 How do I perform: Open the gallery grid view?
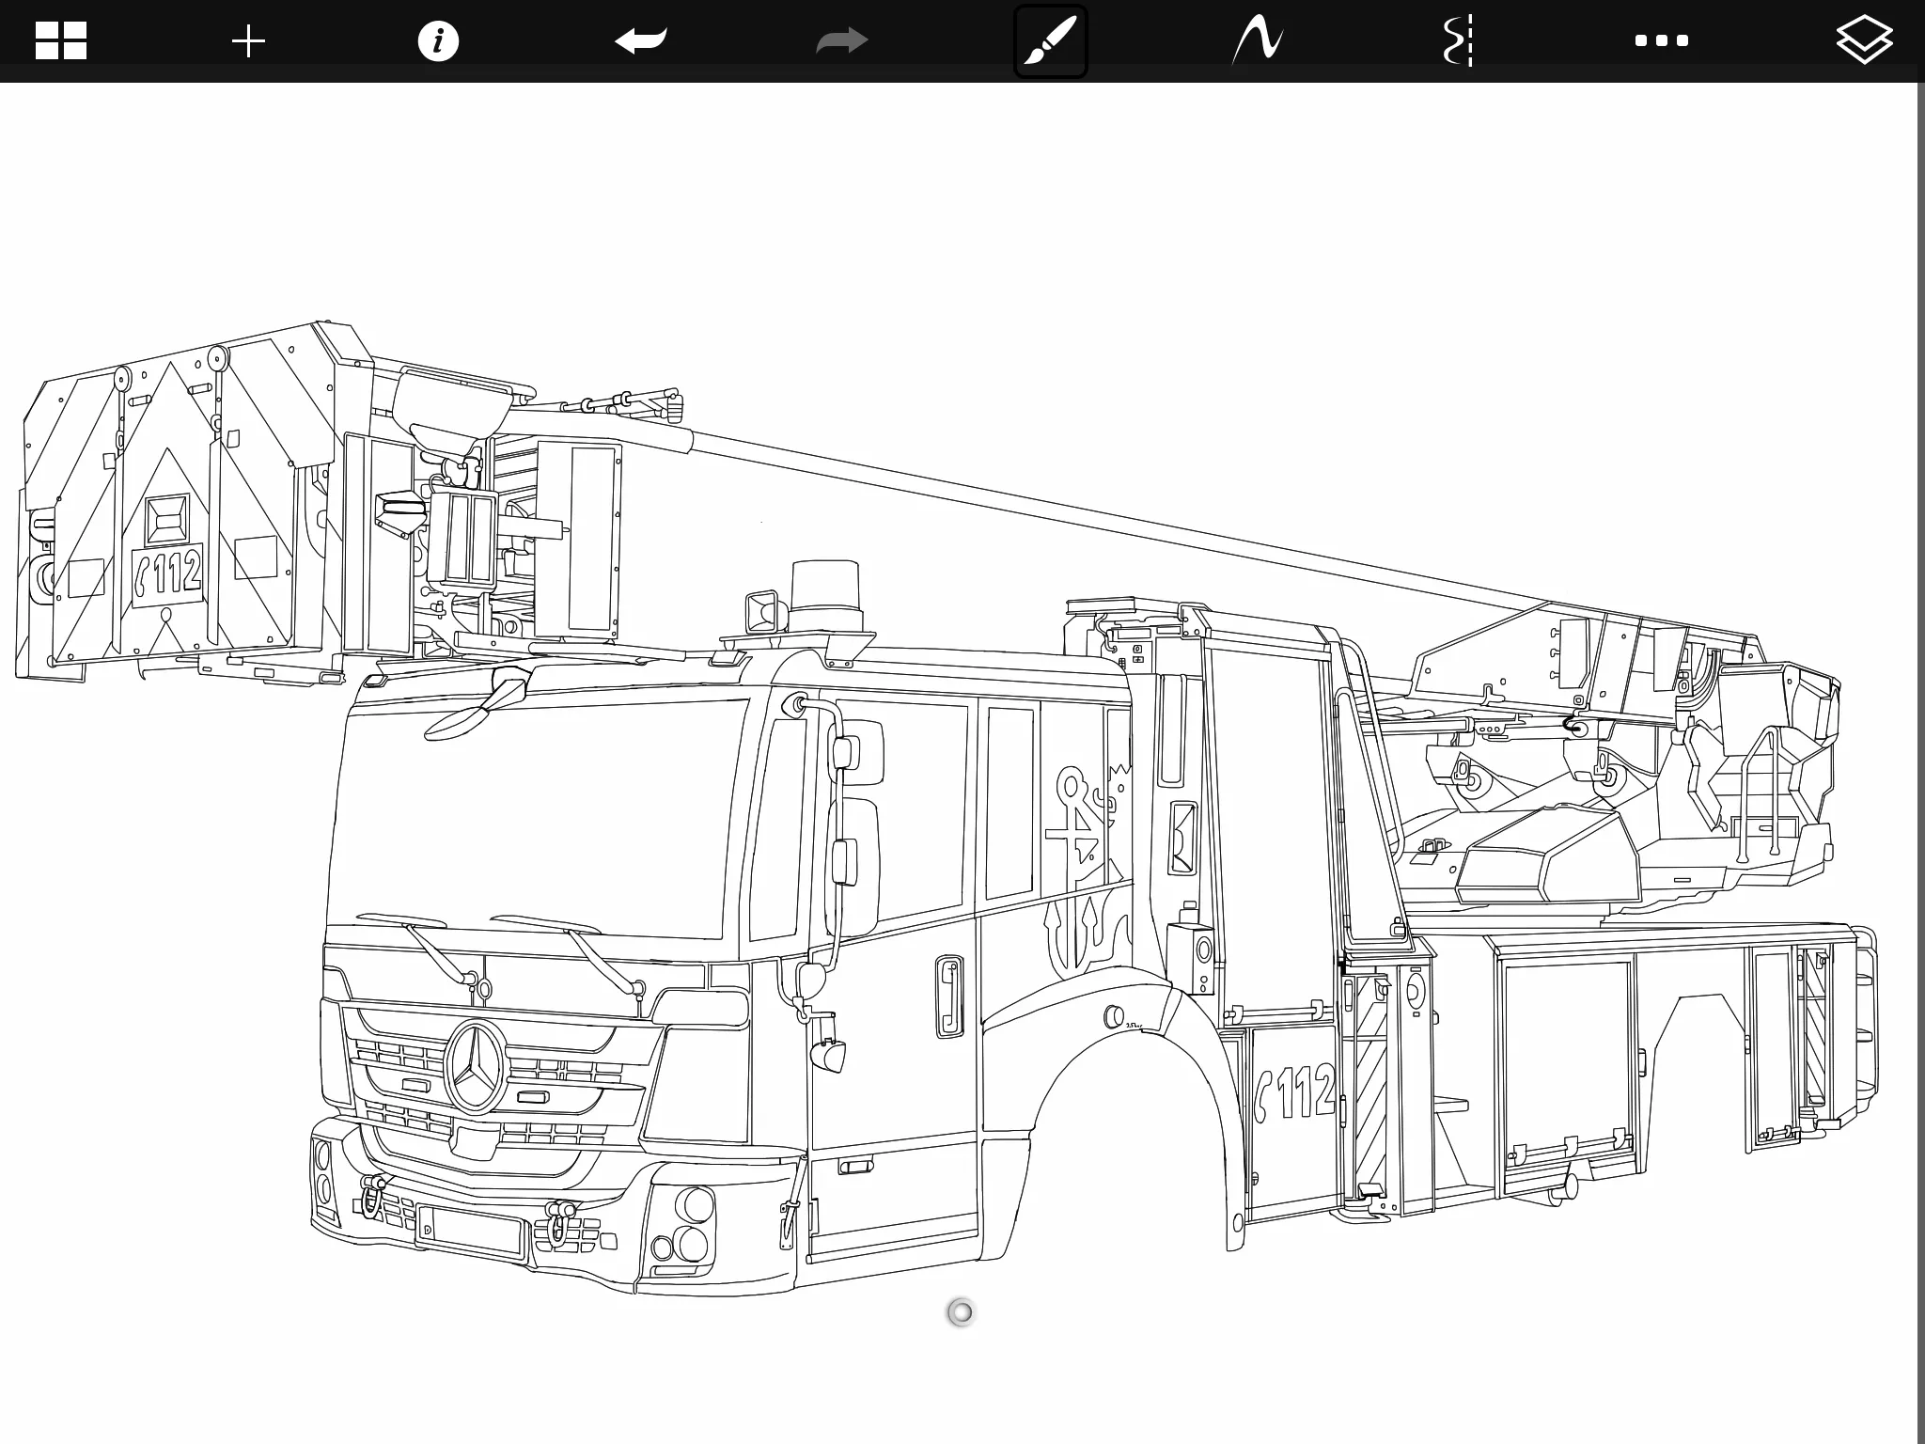61,41
